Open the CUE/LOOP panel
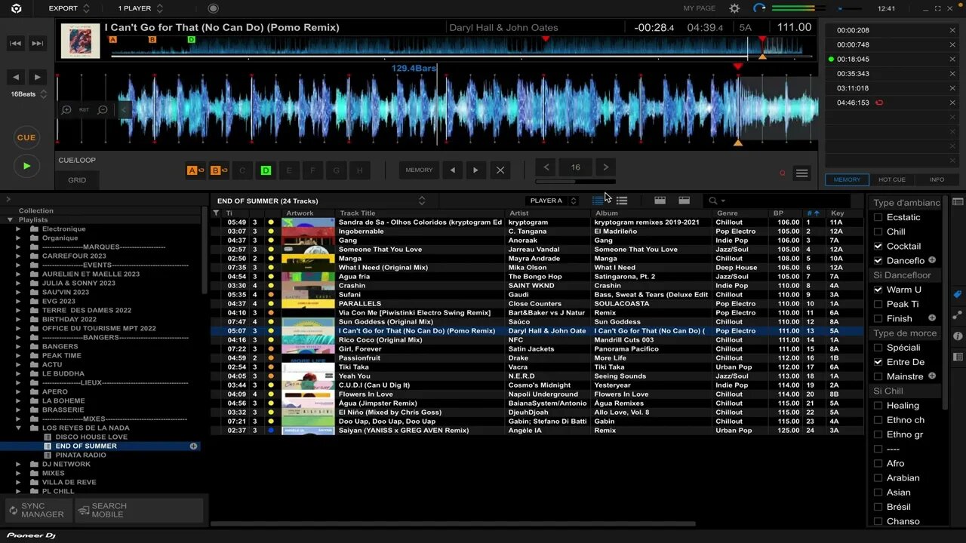 coord(77,160)
